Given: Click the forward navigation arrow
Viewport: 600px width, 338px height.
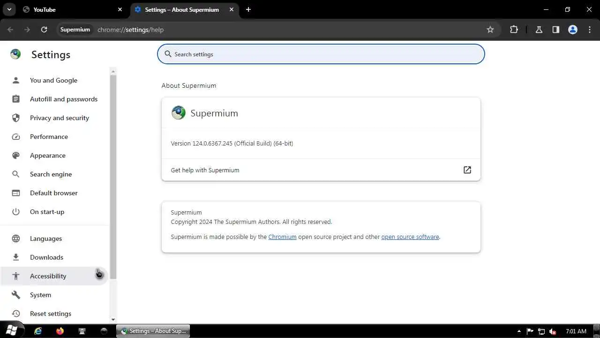Looking at the screenshot, I should click(27, 30).
